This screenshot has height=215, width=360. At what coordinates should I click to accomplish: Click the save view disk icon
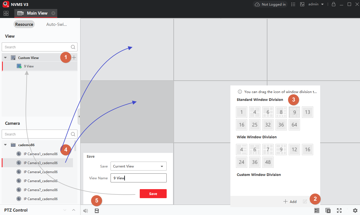[x=97, y=211]
